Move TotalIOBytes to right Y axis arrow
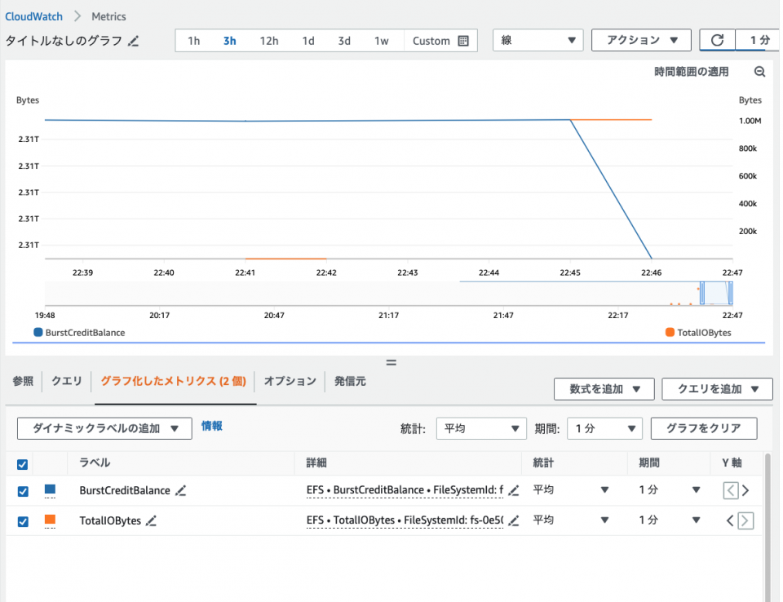This screenshot has height=602, width=783. [x=745, y=520]
